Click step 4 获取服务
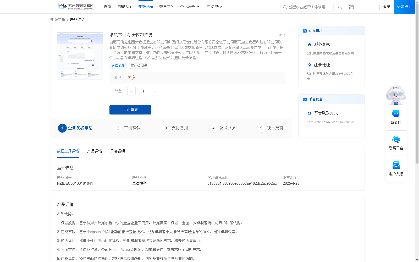The image size is (419, 262). (223, 128)
